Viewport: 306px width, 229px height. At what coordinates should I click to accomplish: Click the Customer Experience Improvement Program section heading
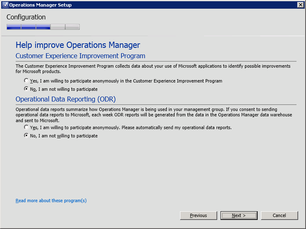(x=80, y=56)
